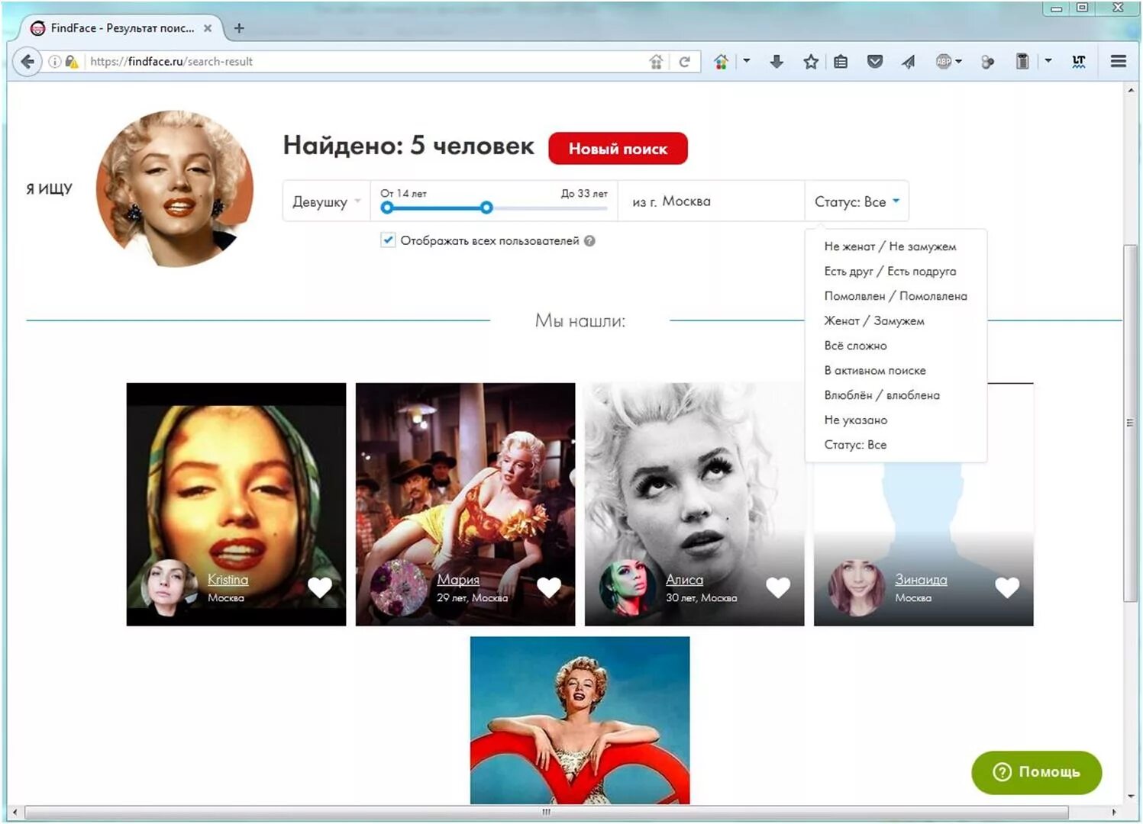Open Алиса's profile link
Screen dimensions: 1143x824
684,580
